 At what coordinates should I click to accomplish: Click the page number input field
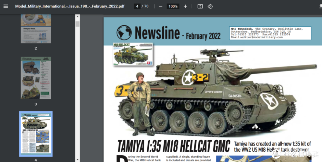point(137,6)
